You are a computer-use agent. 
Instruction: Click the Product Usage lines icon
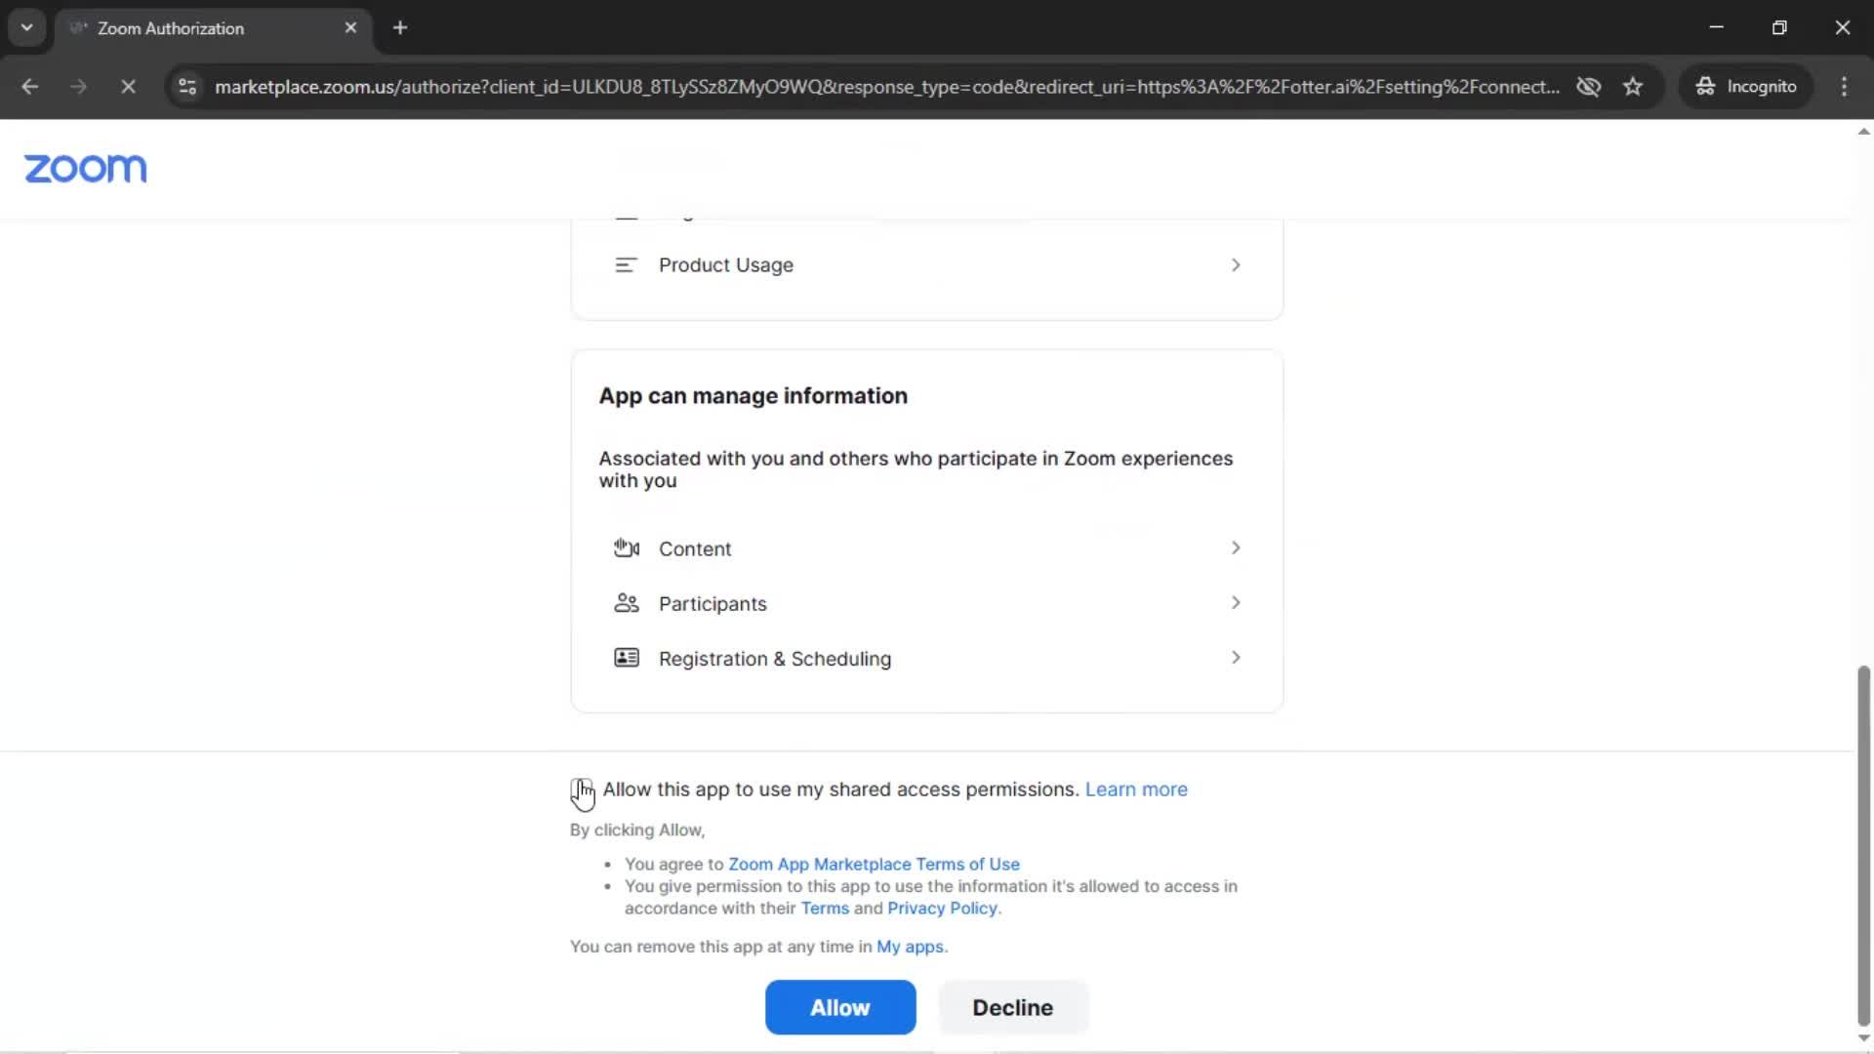[x=626, y=265]
